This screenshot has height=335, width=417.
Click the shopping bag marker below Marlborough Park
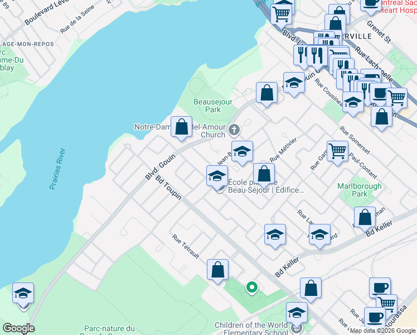pos(365,218)
